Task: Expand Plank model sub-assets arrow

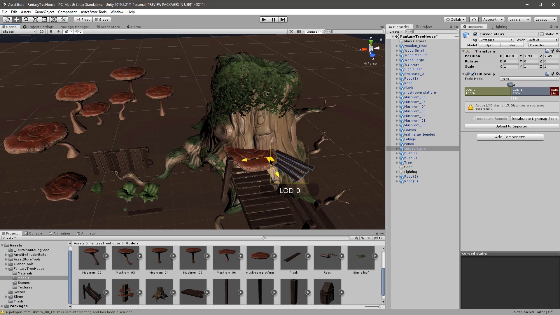Action: pos(308,256)
